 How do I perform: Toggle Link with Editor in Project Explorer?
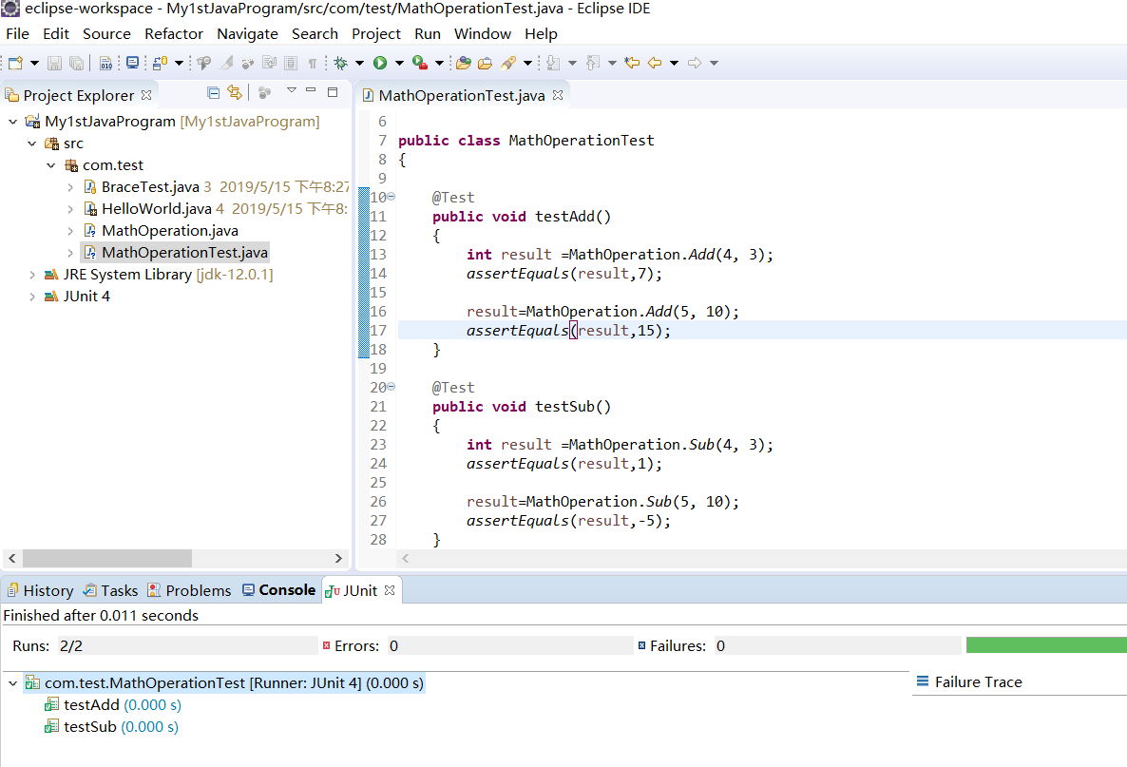point(235,92)
